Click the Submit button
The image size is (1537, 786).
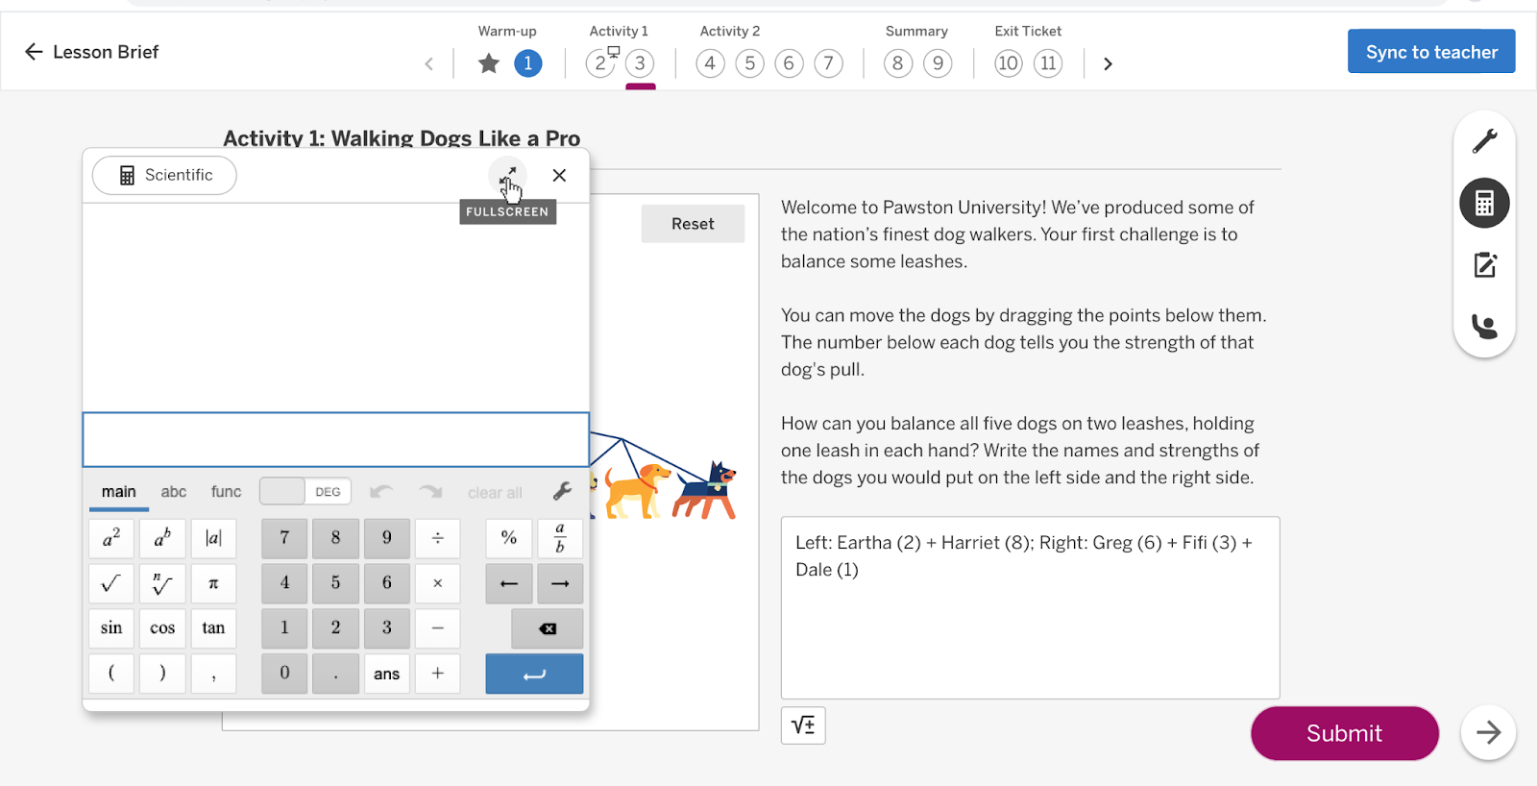1344,733
